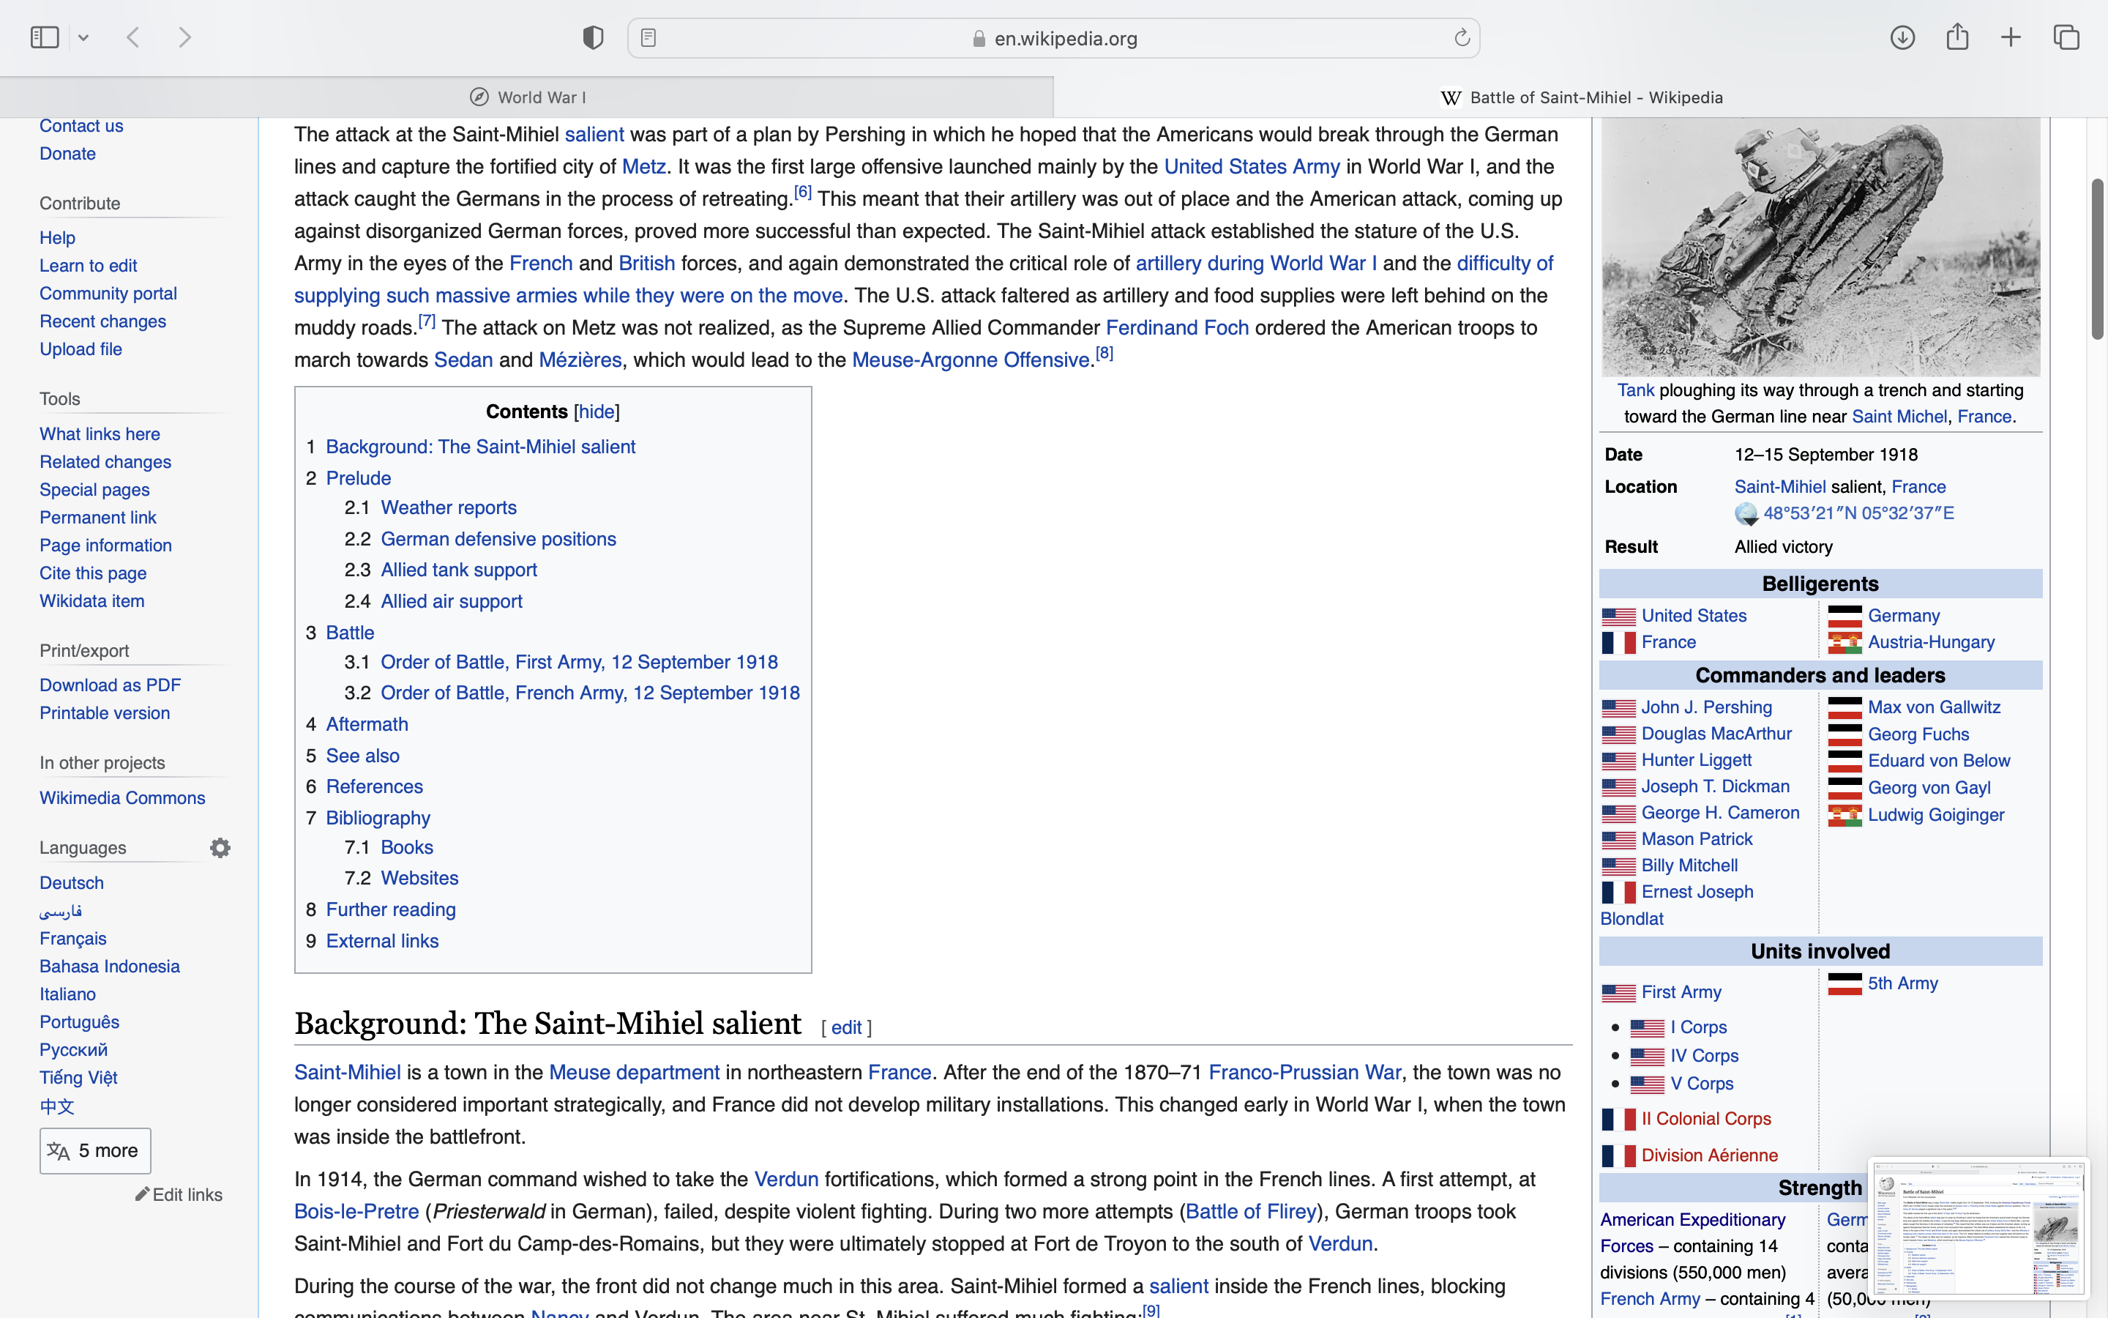Show tab overview icon

(2066, 37)
